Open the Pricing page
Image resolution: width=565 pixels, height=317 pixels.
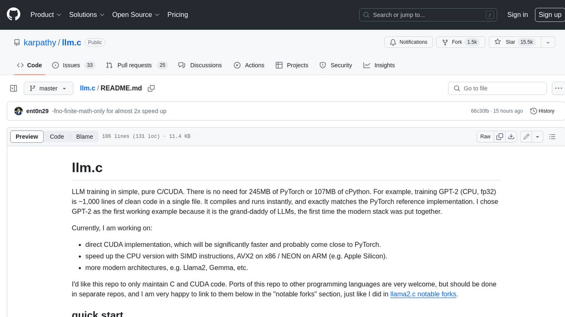point(177,15)
